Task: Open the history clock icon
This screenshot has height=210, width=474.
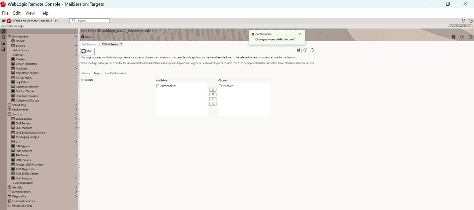Action: coord(462,37)
